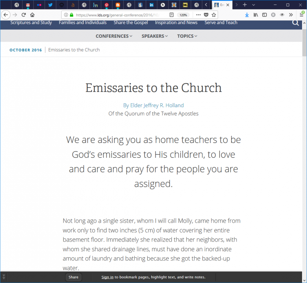Switch to the Gmail pinned tab

[28, 5]
